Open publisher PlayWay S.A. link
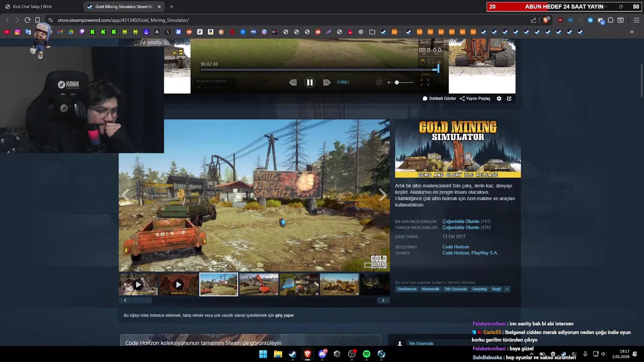Image resolution: width=644 pixels, height=362 pixels. point(485,253)
